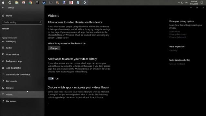Open OBS Studio from the taskbar

pos(51,3)
